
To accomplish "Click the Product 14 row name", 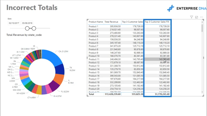I will coord(94,69).
